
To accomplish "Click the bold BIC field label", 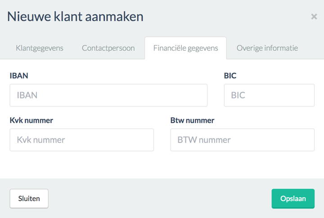I will [230, 76].
